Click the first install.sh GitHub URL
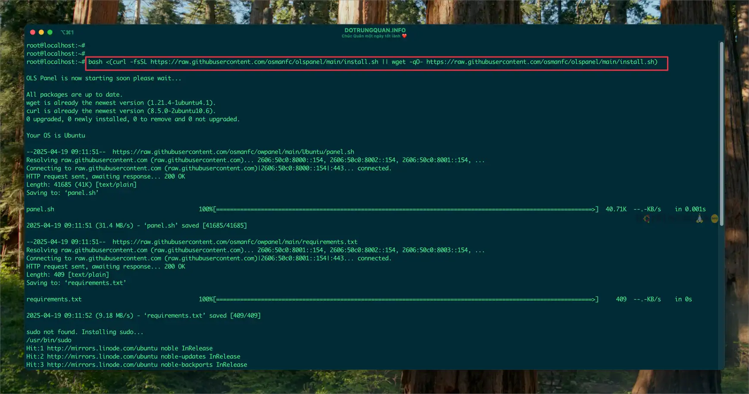Screen dimensions: 749x394 click(x=264, y=62)
